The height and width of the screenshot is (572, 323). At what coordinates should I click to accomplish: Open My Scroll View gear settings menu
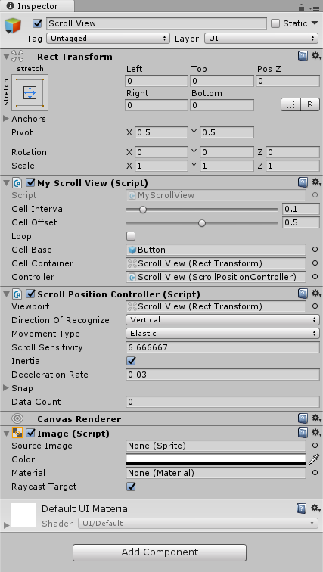315,182
